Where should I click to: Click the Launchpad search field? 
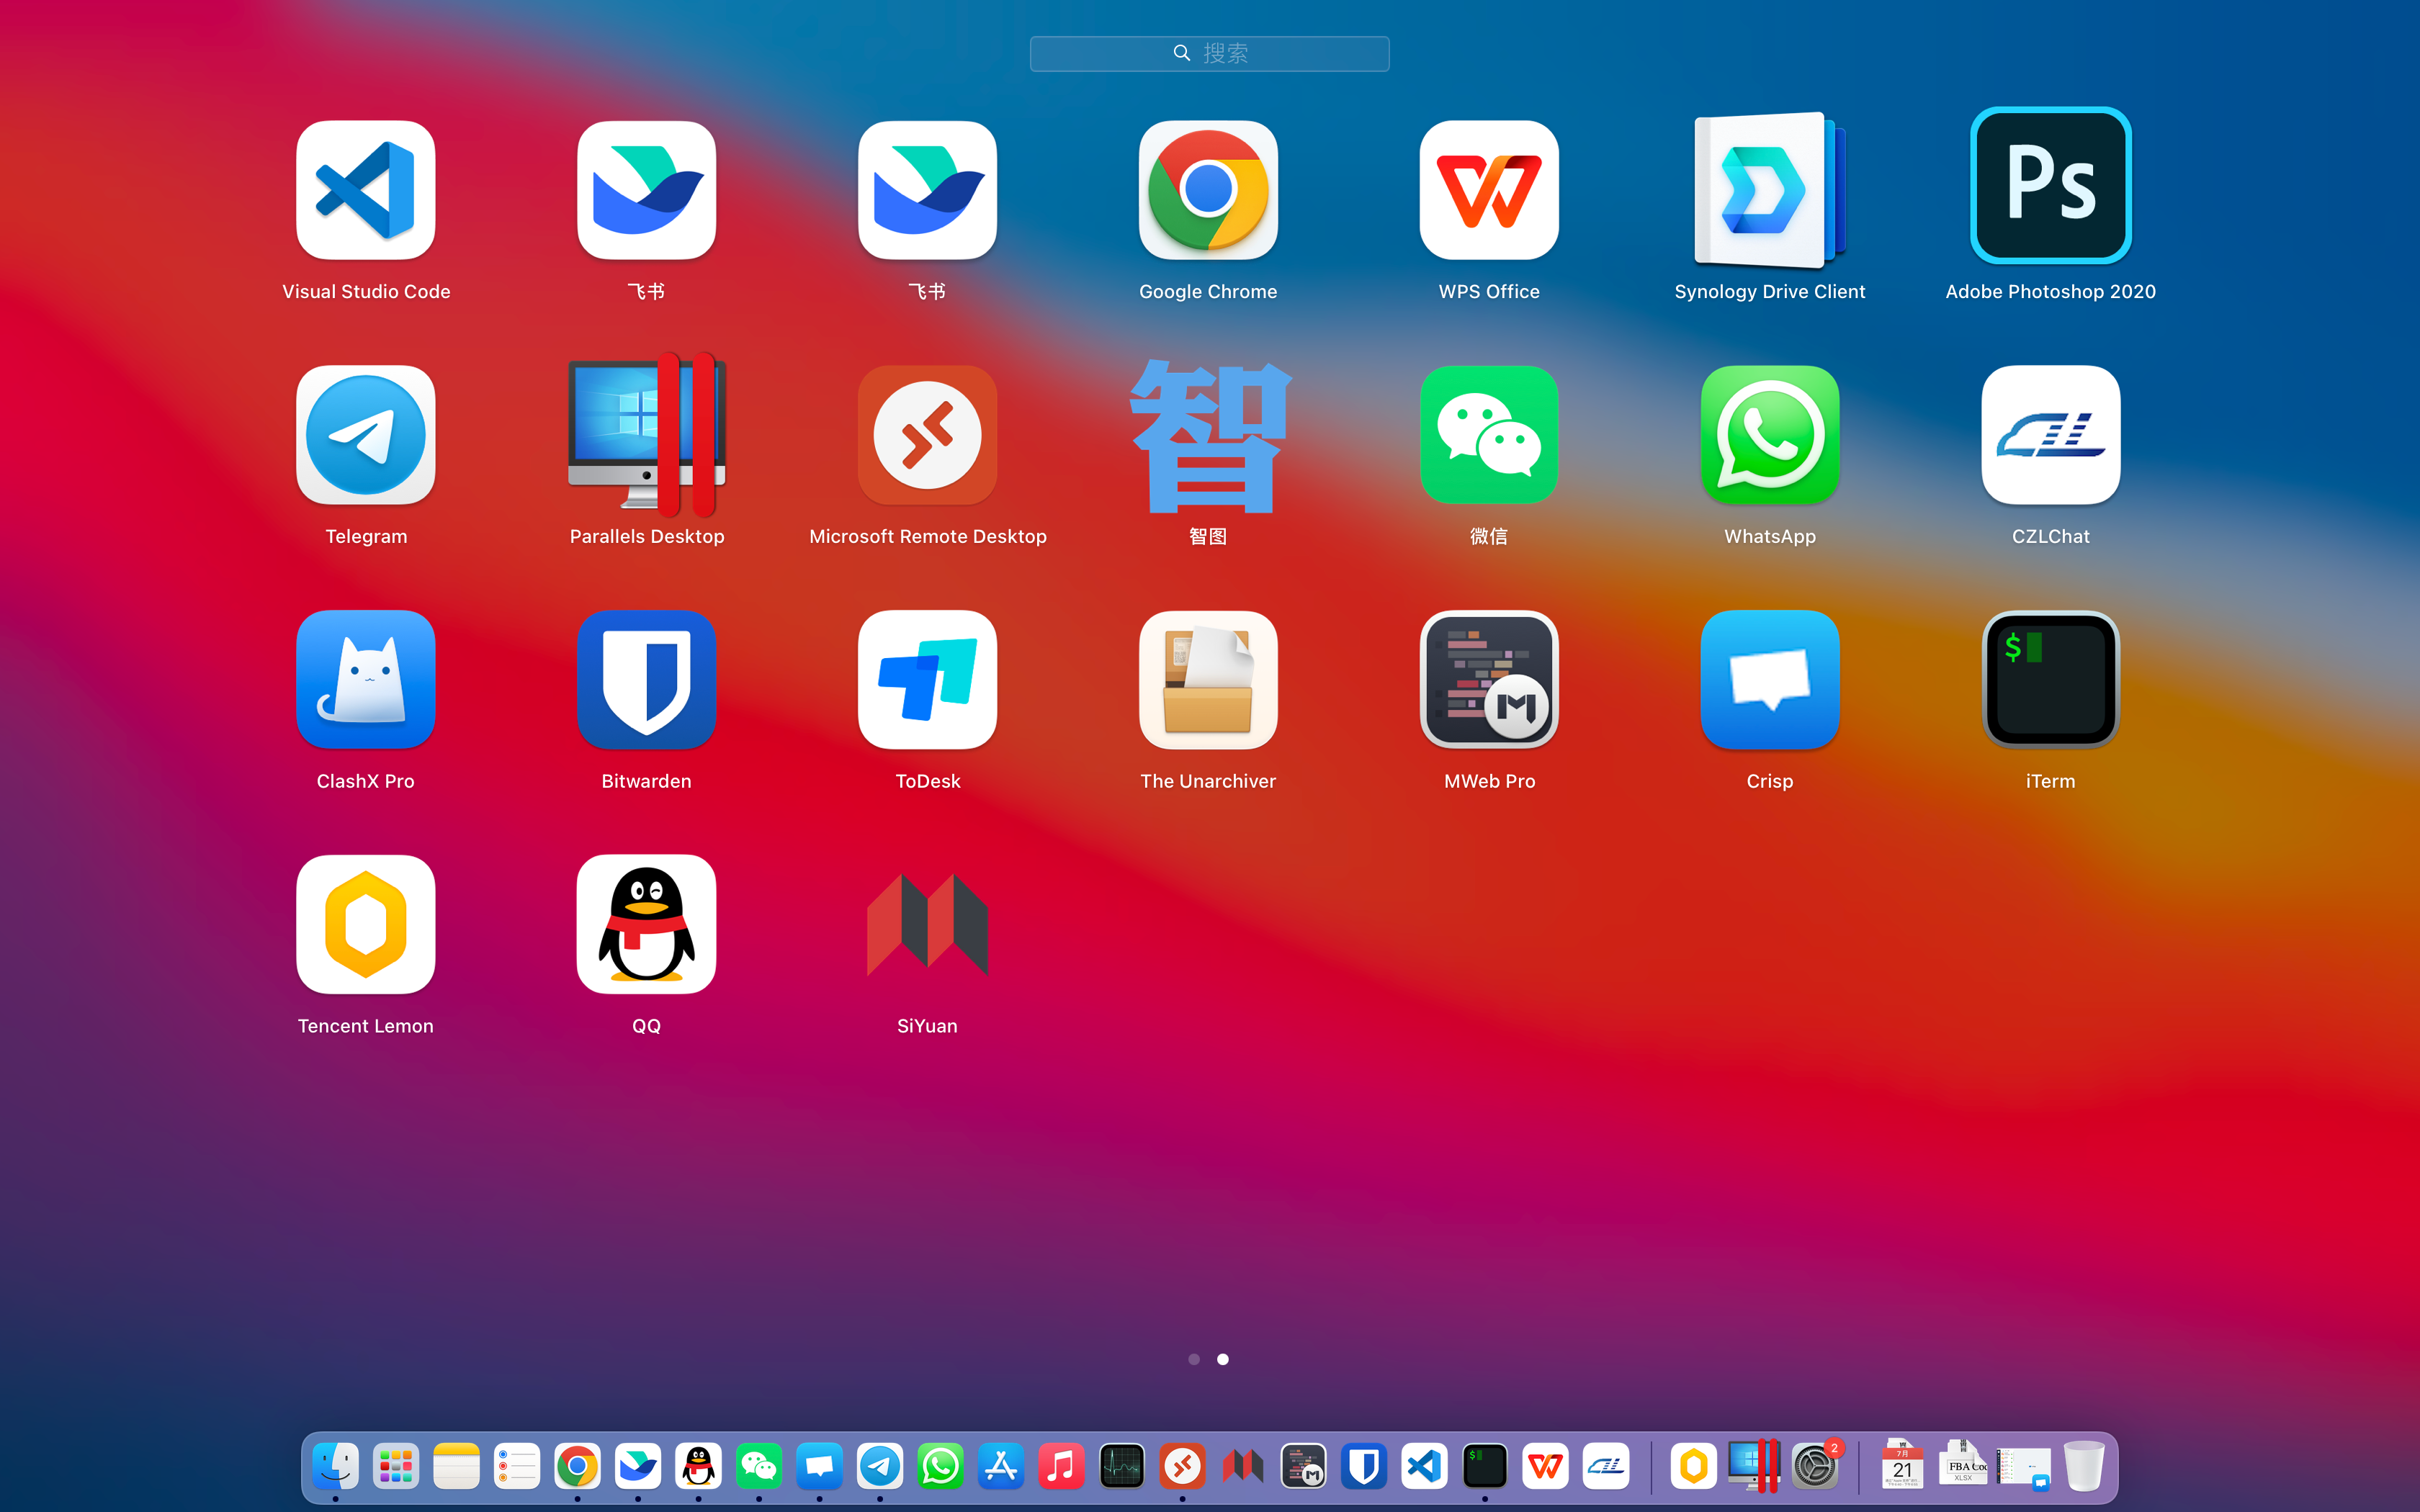pyautogui.click(x=1209, y=53)
